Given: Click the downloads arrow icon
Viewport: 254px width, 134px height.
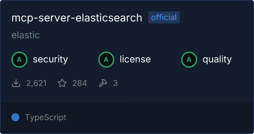Looking at the screenshot, I should [x=16, y=83].
